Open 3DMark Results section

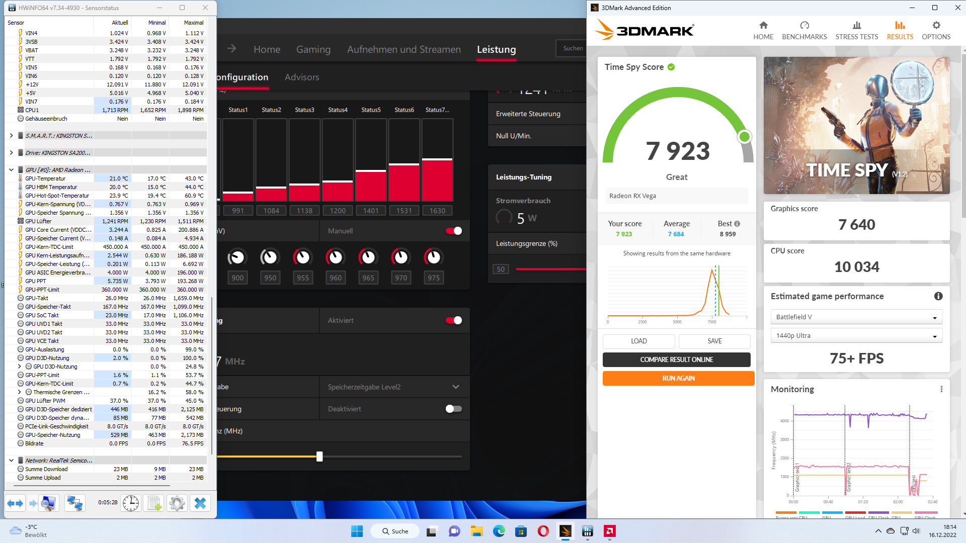pos(900,30)
